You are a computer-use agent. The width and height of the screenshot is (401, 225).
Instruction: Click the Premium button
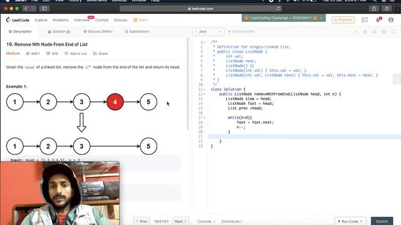coord(343,19)
